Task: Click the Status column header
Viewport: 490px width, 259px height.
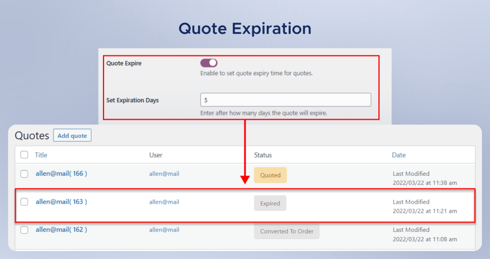Action: tap(263, 155)
